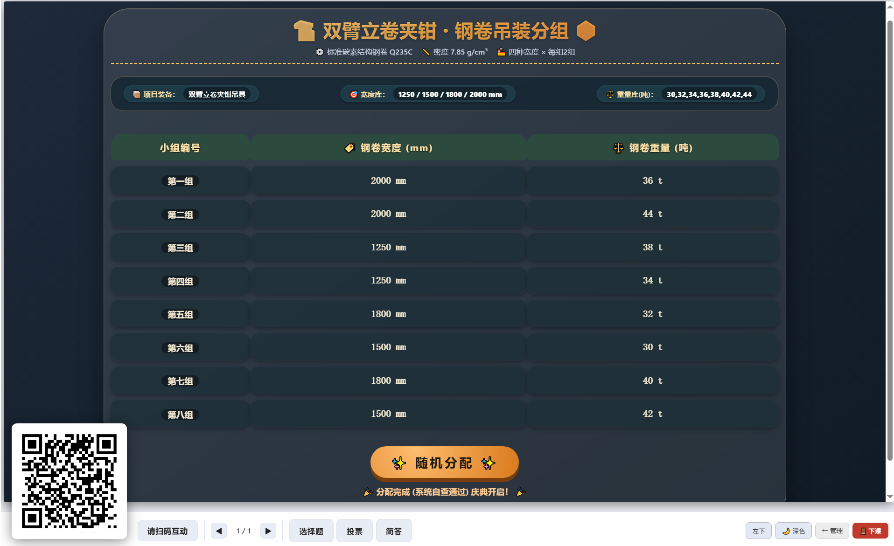Click the scrollbar down arrow
The height and width of the screenshot is (546, 894).
[x=890, y=497]
